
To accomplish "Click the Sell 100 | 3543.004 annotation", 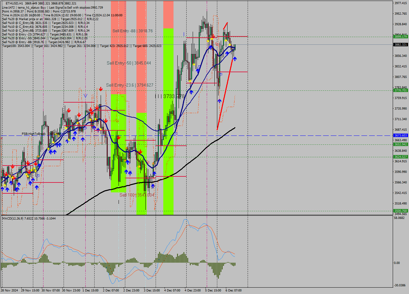I will coord(137,194).
